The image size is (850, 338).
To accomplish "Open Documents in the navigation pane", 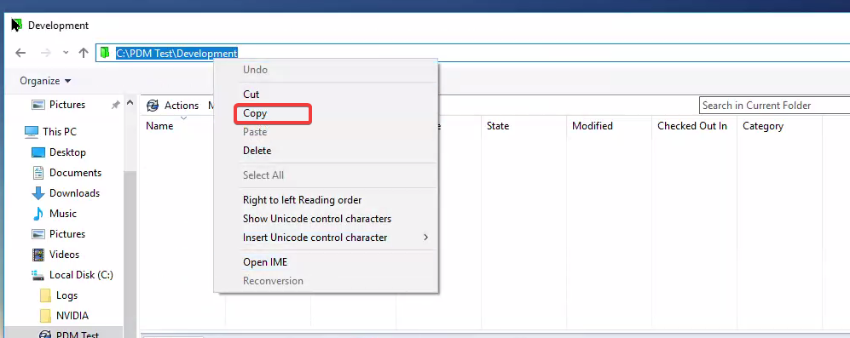I will [x=75, y=173].
